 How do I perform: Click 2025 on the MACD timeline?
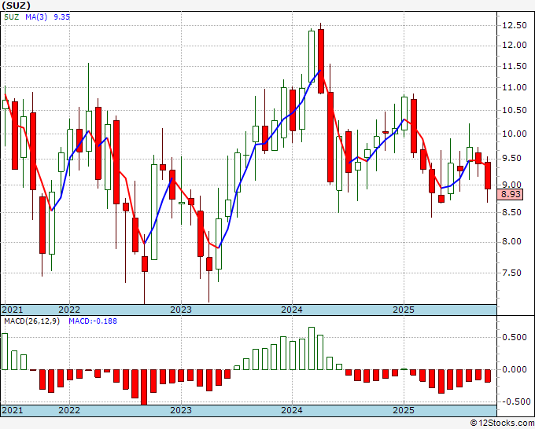[404, 410]
